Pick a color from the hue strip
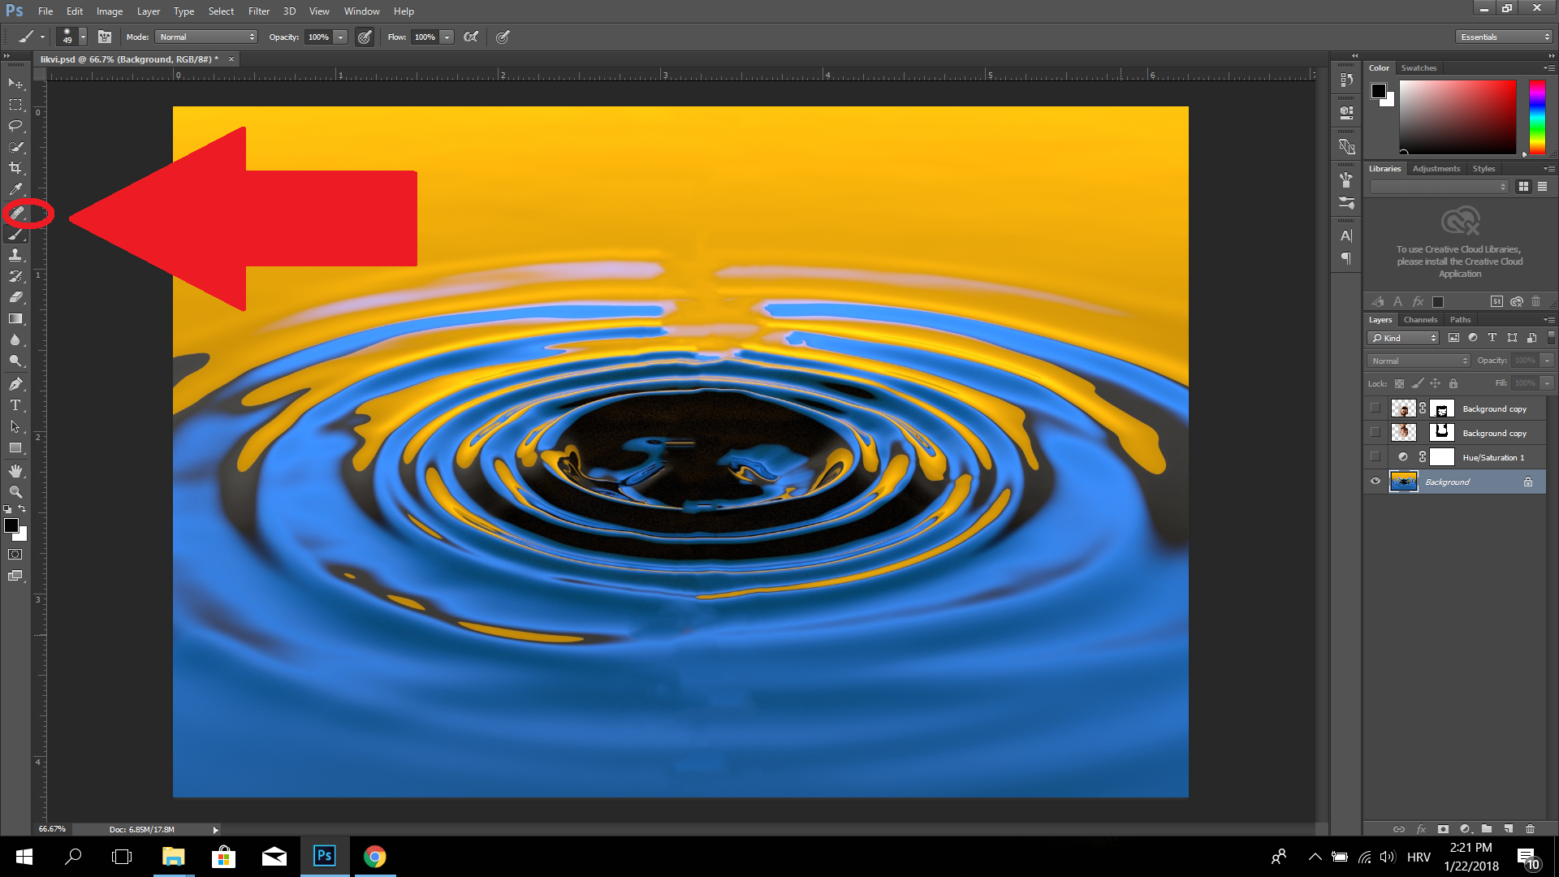The width and height of the screenshot is (1559, 877). tap(1537, 118)
